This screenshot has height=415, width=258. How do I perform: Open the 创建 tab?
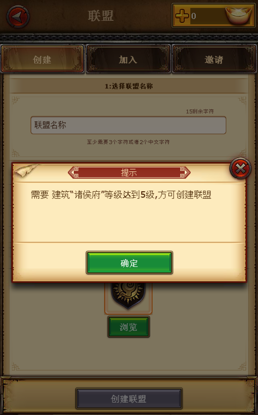point(42,59)
